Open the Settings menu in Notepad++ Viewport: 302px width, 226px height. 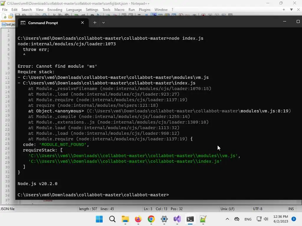point(92,10)
